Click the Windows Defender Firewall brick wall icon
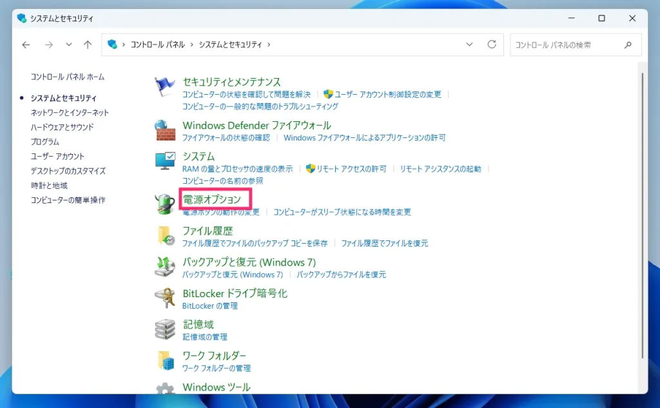Viewport: 660px width, 408px height. (x=165, y=130)
